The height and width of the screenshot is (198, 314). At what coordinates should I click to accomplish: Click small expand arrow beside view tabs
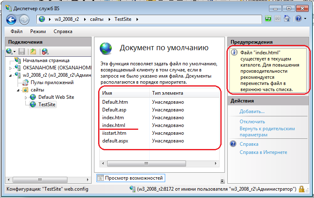[x=222, y=181]
